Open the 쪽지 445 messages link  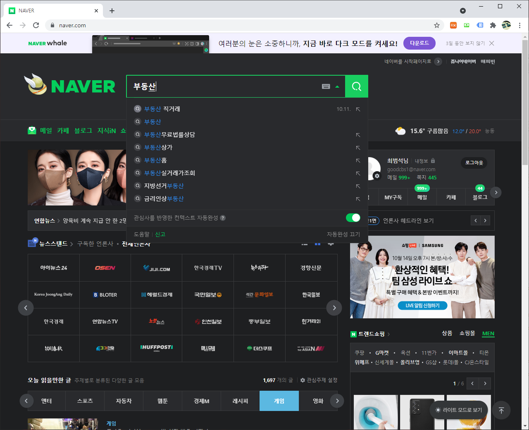pyautogui.click(x=427, y=177)
